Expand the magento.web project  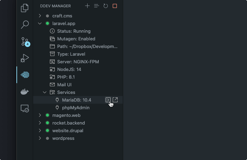[x=40, y=115]
